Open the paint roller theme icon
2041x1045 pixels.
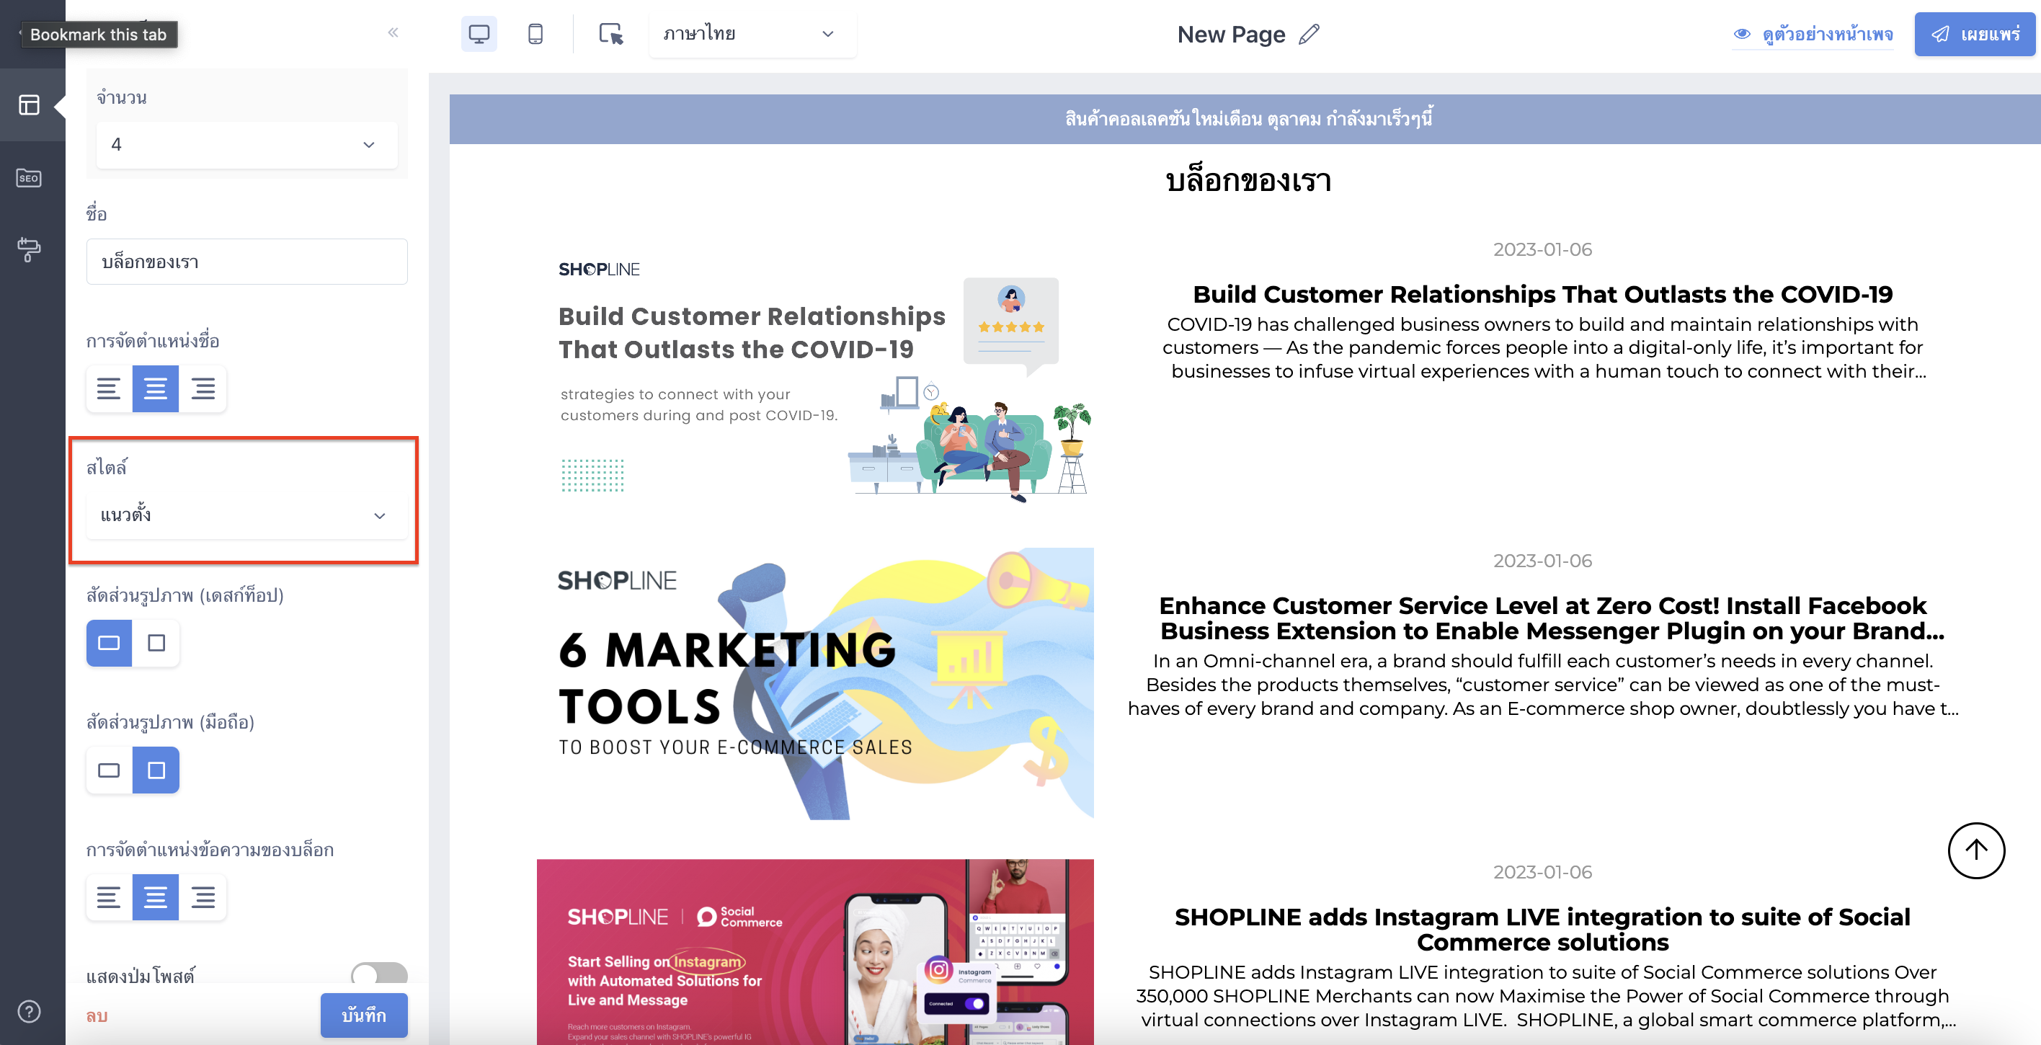30,249
